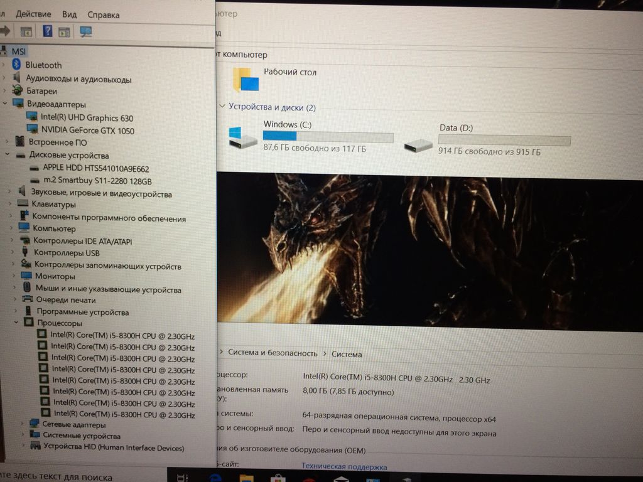The height and width of the screenshot is (482, 643).
Task: Click the Help question mark toolbar icon
Action: (48, 31)
